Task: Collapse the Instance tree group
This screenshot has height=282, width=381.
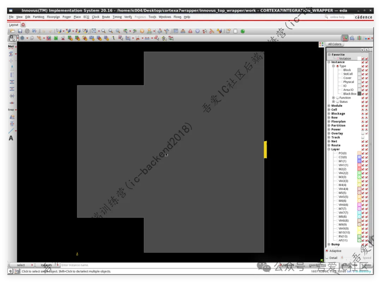Action: 329,62
